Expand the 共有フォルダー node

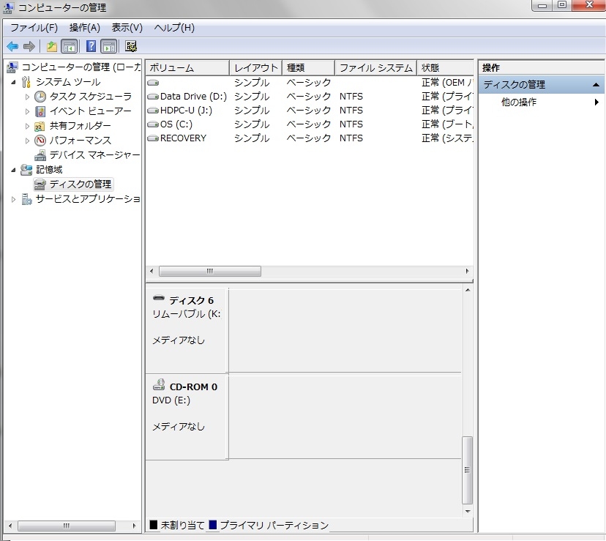(27, 126)
